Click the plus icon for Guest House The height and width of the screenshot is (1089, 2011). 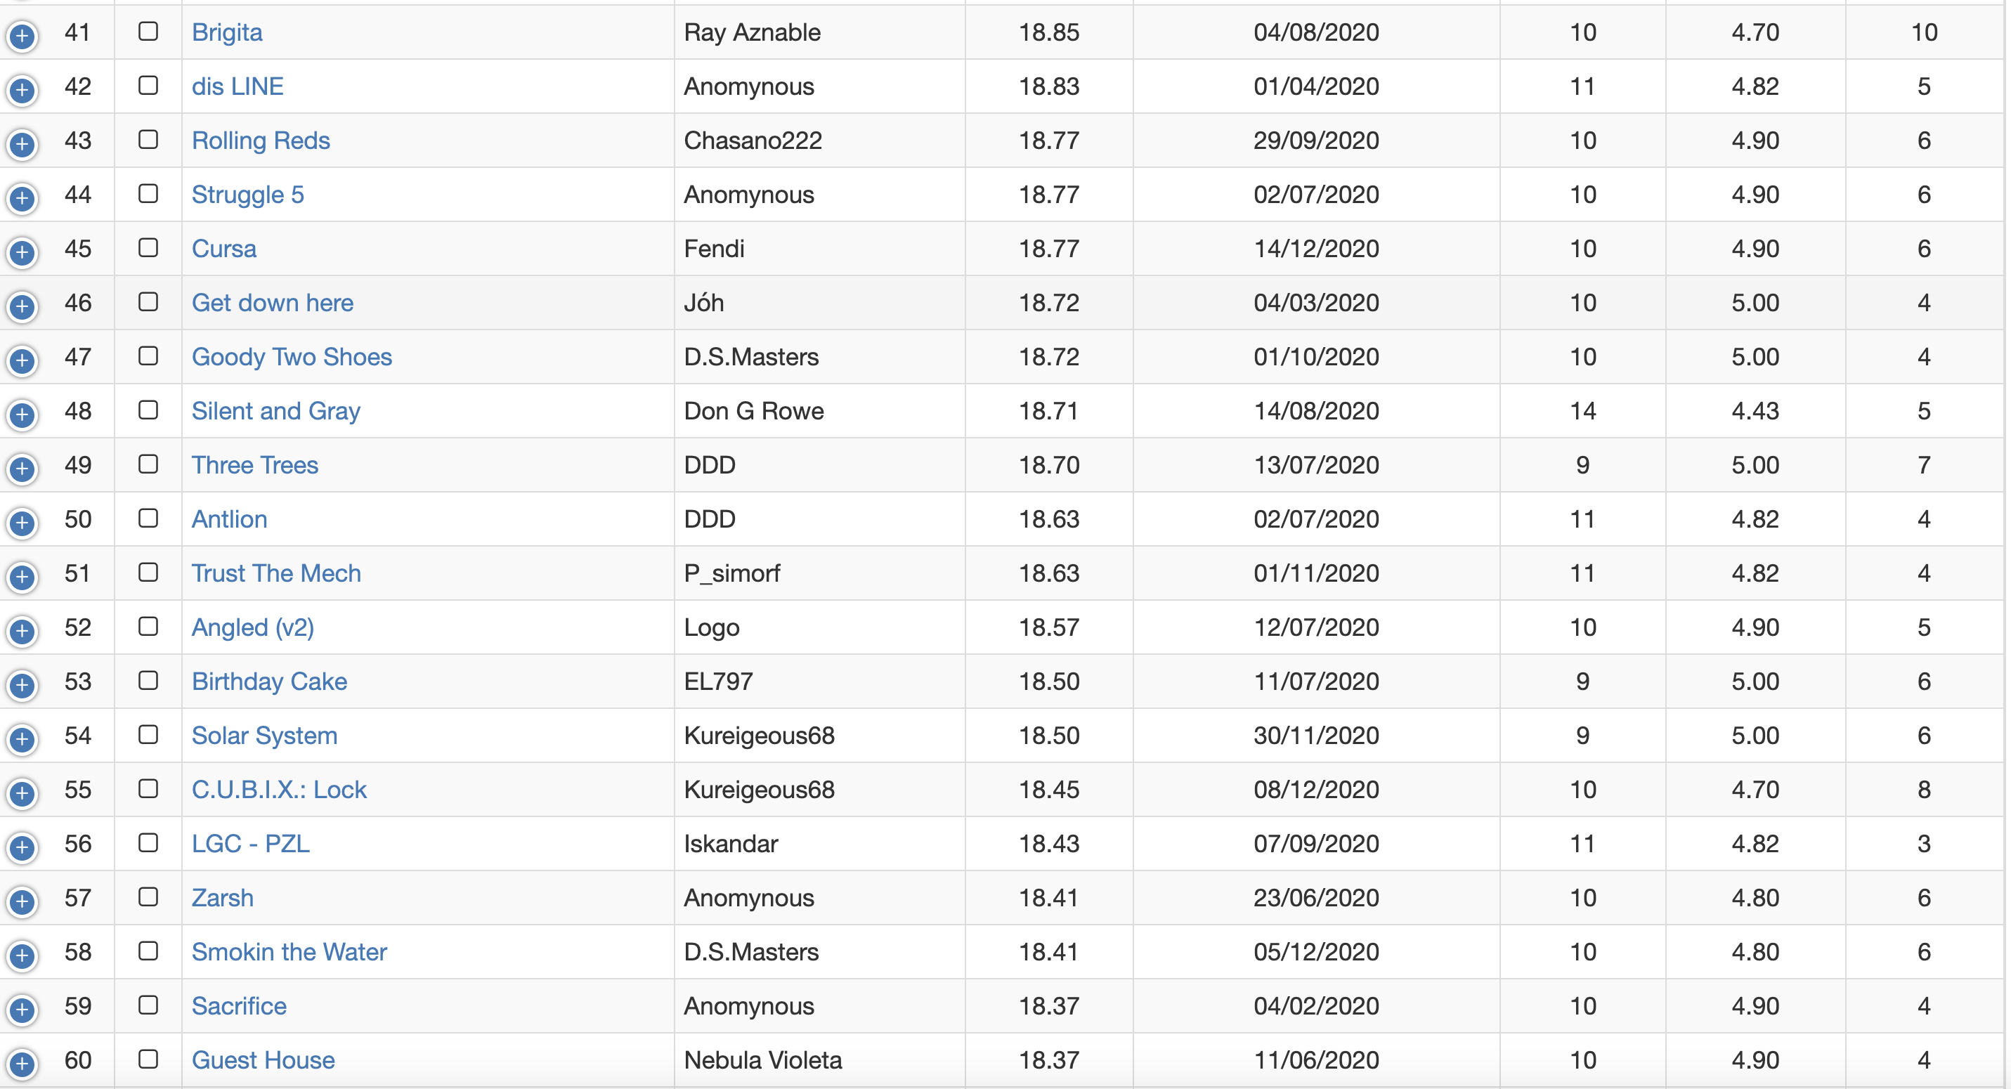pos(22,1064)
